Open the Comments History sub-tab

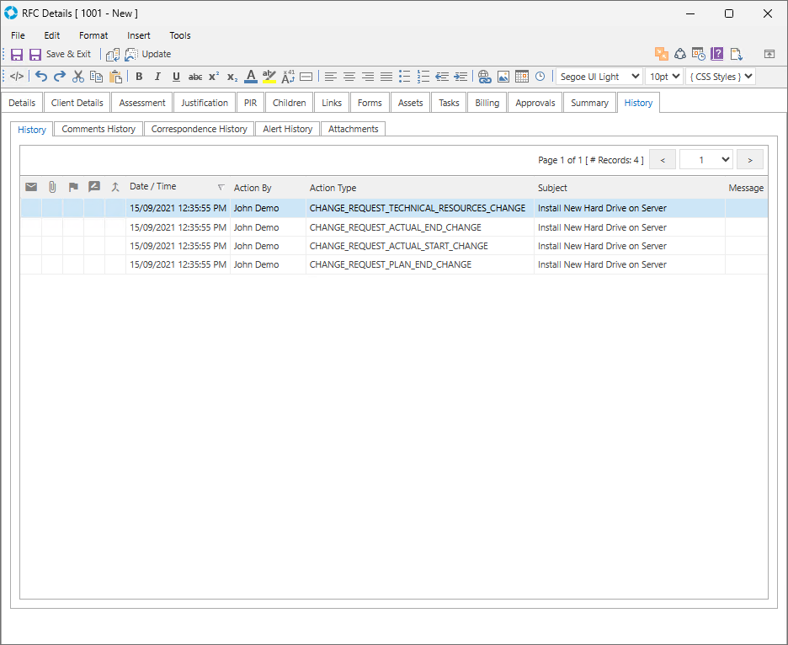(98, 129)
